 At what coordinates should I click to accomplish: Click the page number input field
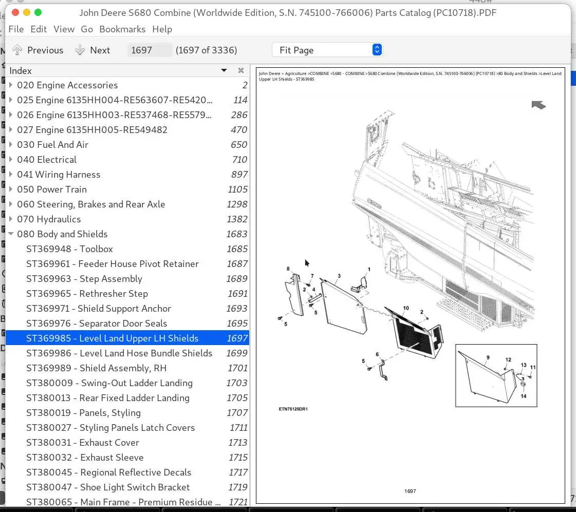(x=149, y=50)
